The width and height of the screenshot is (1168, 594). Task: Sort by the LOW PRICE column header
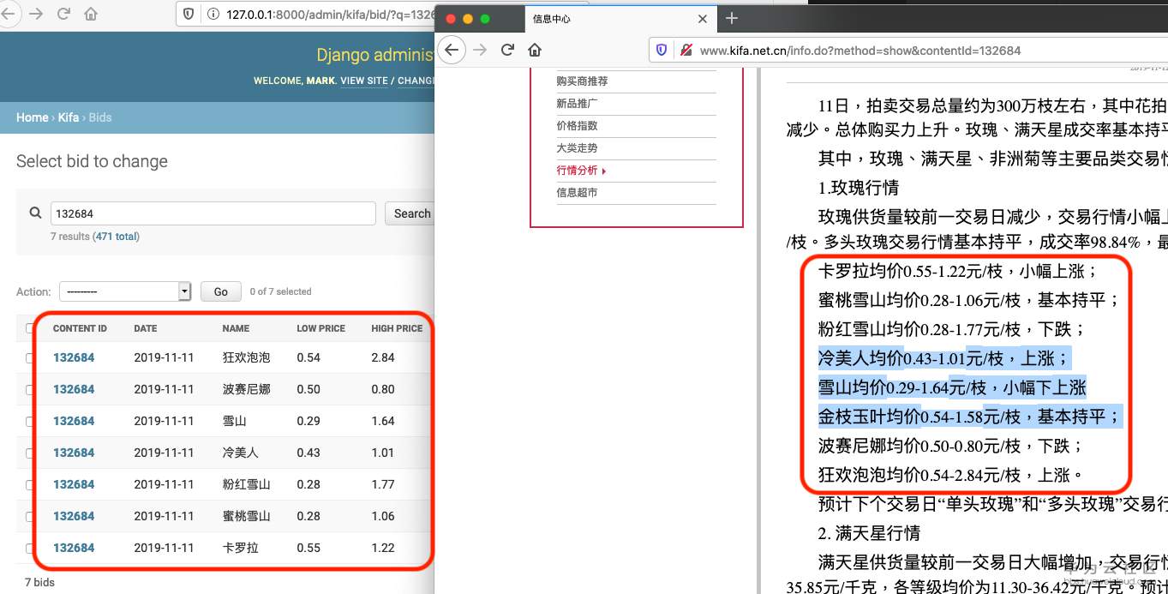(320, 328)
